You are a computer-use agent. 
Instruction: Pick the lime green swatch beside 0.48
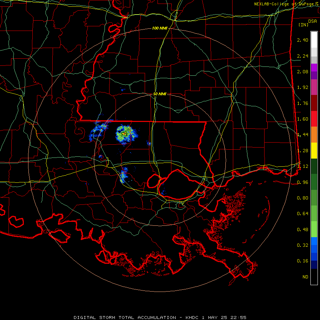(x=314, y=229)
